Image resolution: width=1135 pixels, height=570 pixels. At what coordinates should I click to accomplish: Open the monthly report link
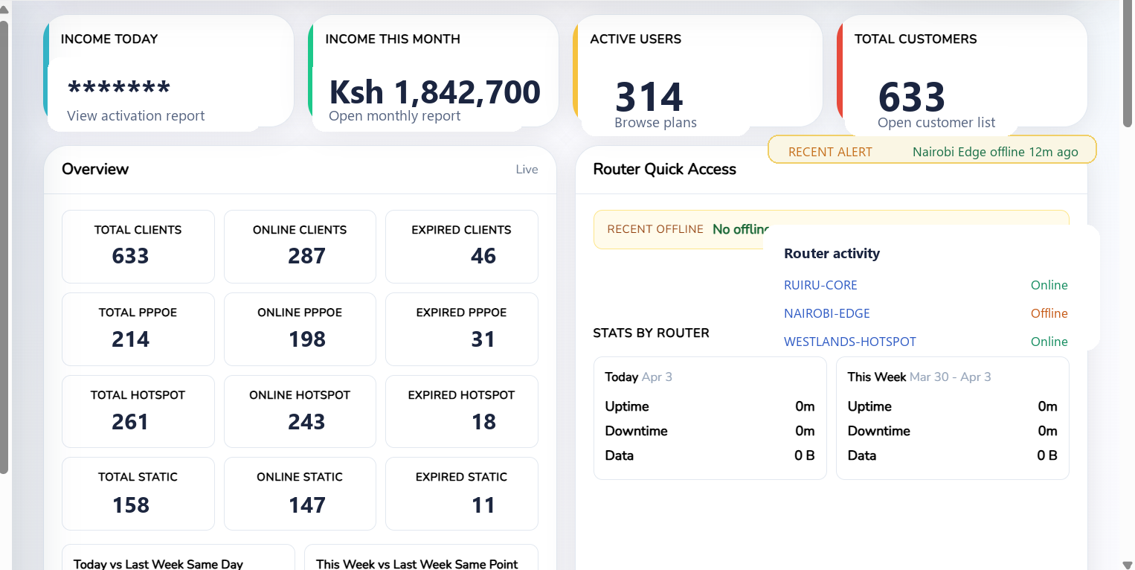click(394, 116)
